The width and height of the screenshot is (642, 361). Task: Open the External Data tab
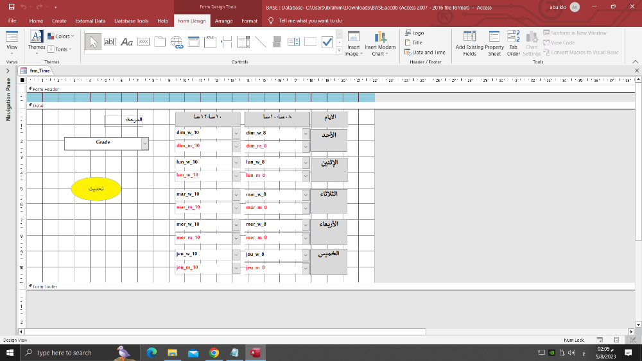pos(90,21)
